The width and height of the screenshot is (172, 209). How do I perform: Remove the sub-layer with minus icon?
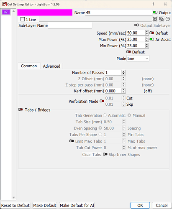pos(168,19)
